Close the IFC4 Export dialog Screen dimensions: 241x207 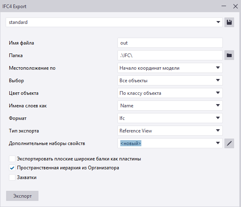coord(235,6)
